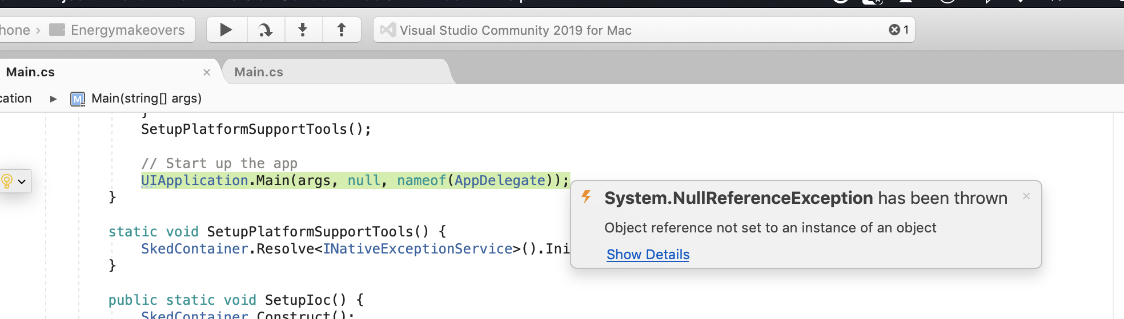Click the Step Out up-arrow icon

[342, 30]
